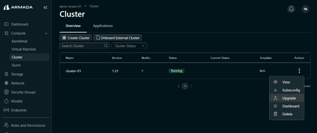The image size is (317, 133).
Task: Click the upload icon beside Upgrade
Action: [275, 98]
